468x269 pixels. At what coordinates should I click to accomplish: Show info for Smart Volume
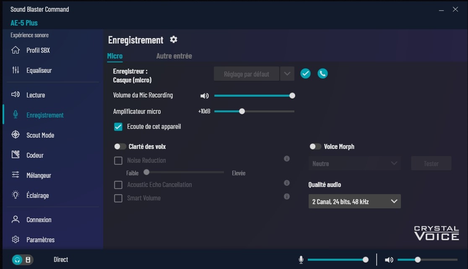(x=287, y=197)
